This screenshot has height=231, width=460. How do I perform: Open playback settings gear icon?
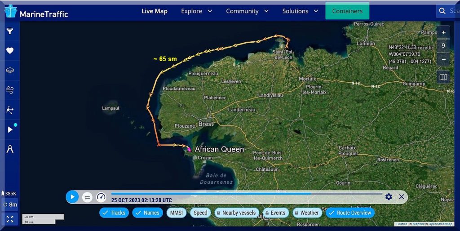389,197
